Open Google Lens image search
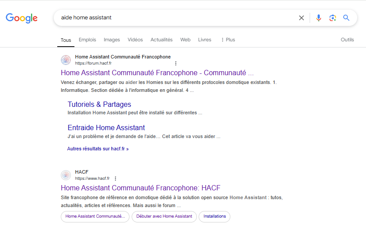The height and width of the screenshot is (233, 366). [333, 18]
